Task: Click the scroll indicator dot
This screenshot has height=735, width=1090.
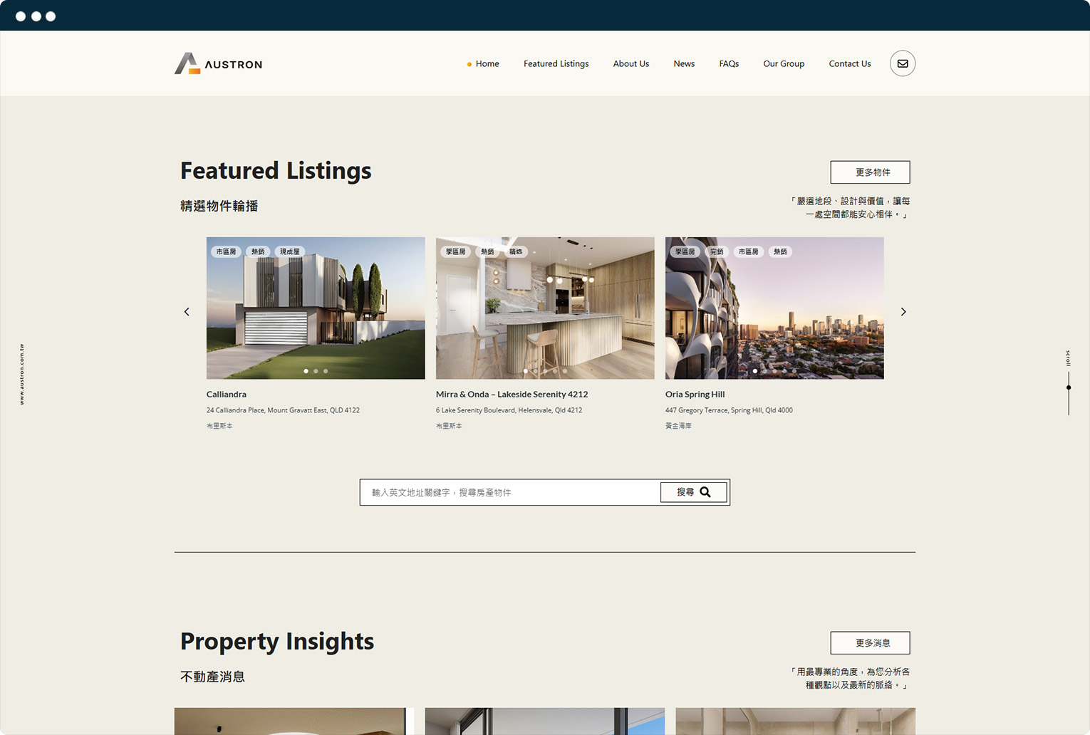Action: (1068, 387)
